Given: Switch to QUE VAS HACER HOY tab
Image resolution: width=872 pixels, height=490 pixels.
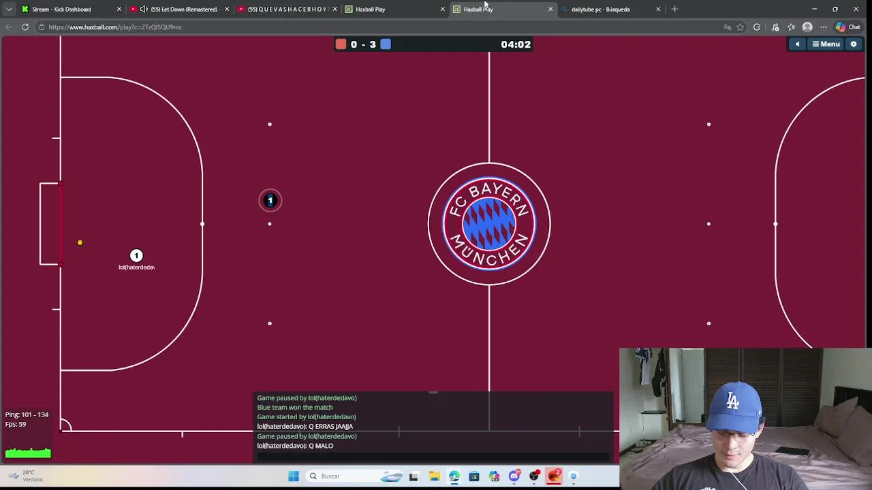Looking at the screenshot, I should [x=287, y=9].
